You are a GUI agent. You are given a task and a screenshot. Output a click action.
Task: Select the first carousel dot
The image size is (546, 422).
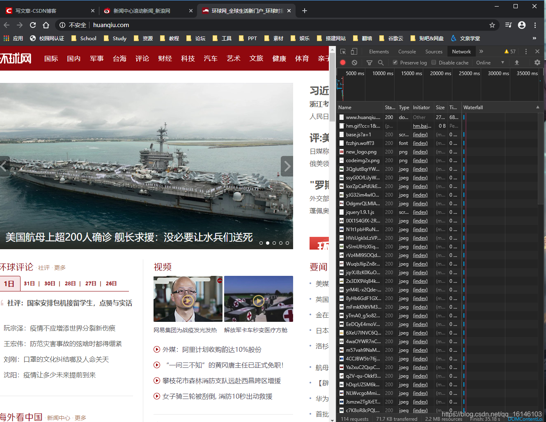[261, 243]
